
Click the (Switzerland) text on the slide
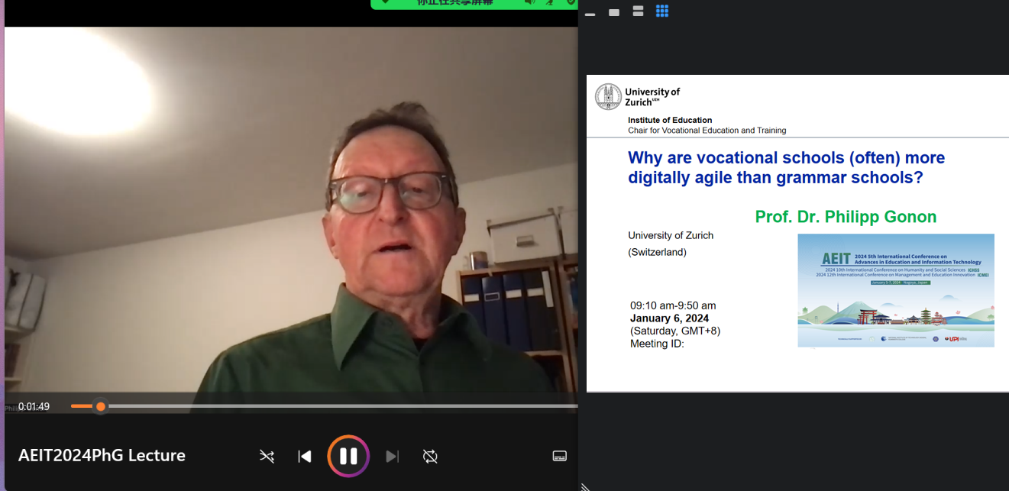click(657, 252)
